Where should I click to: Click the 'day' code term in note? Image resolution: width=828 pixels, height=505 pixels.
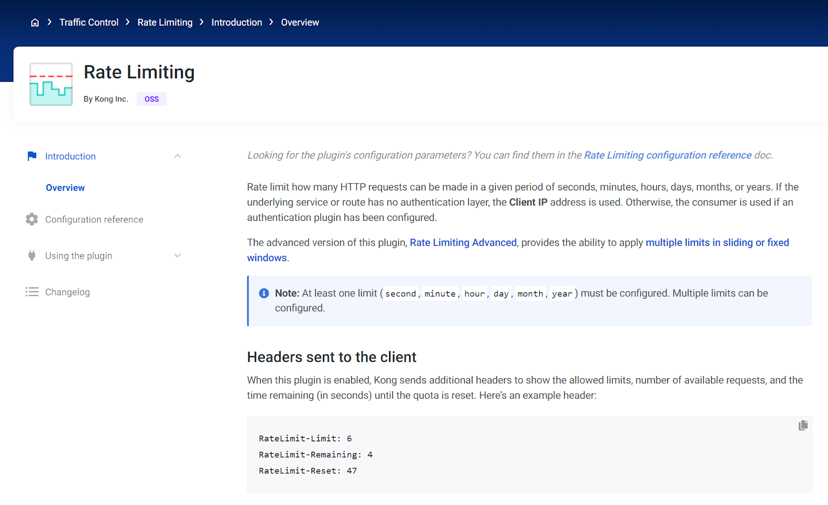click(x=501, y=293)
